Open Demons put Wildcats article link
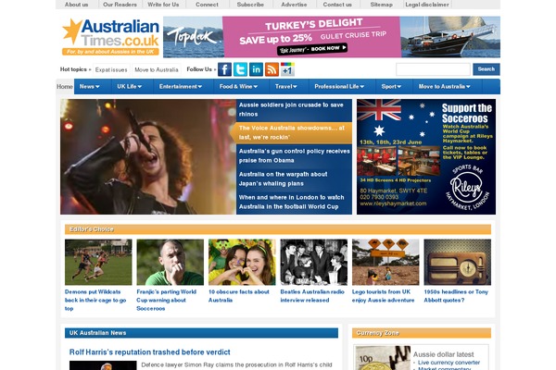Screen dimensions: 556x370 [95, 300]
